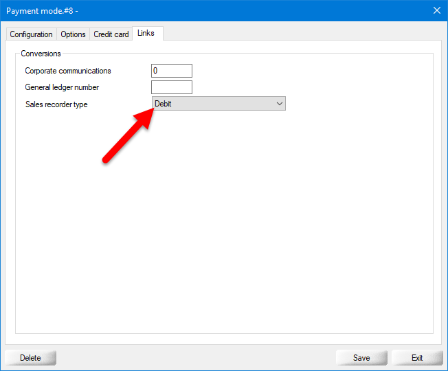
Task: Focus the General ledger number field
Action: pos(172,87)
